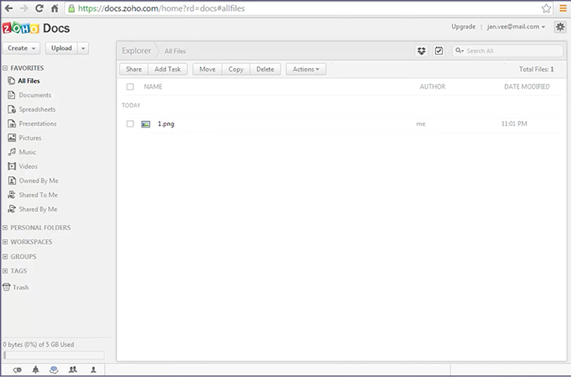571x377 pixels.
Task: Expand the WORKSPACES section
Action: 5,242
